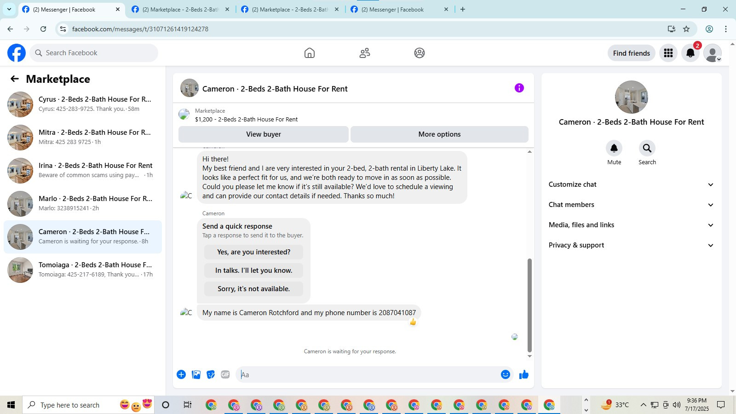
Task: Reload the page
Action: tap(43, 29)
